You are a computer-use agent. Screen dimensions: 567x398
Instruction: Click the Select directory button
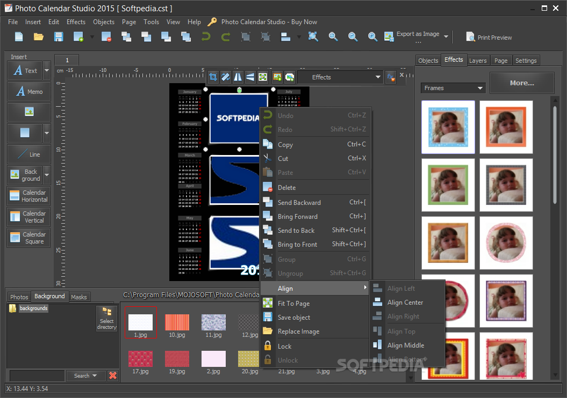[106, 318]
